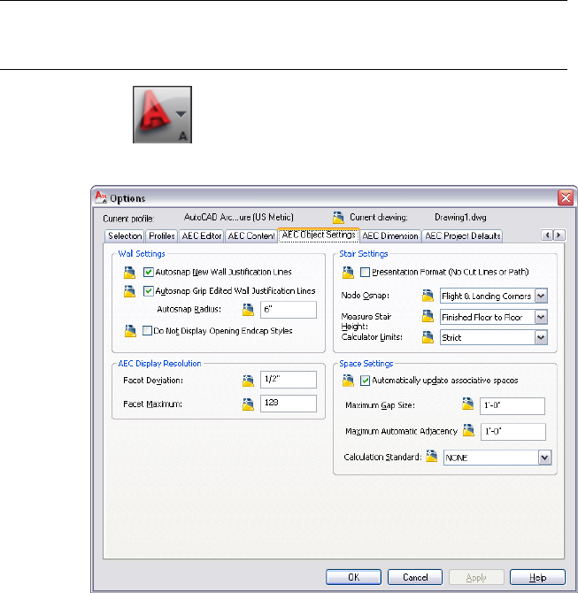This screenshot has height=593, width=578.
Task: Click the Maximum Automatic Adjacency field
Action: [512, 432]
